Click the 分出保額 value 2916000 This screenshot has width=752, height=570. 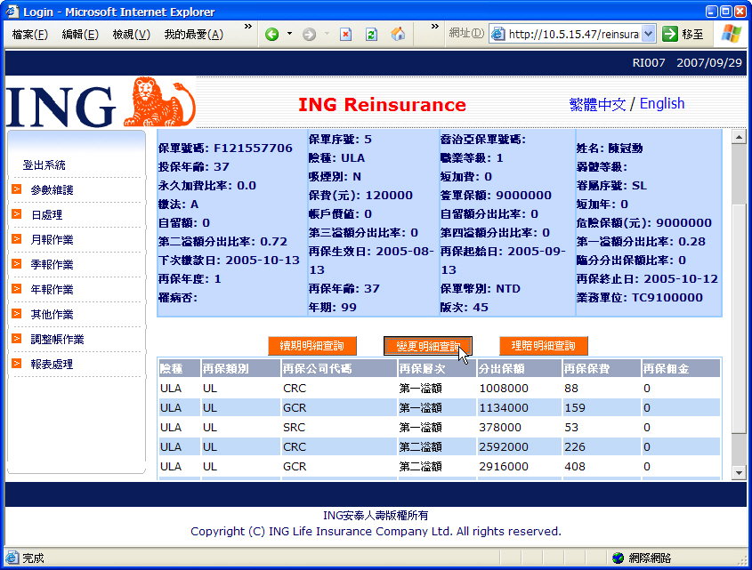coord(504,467)
